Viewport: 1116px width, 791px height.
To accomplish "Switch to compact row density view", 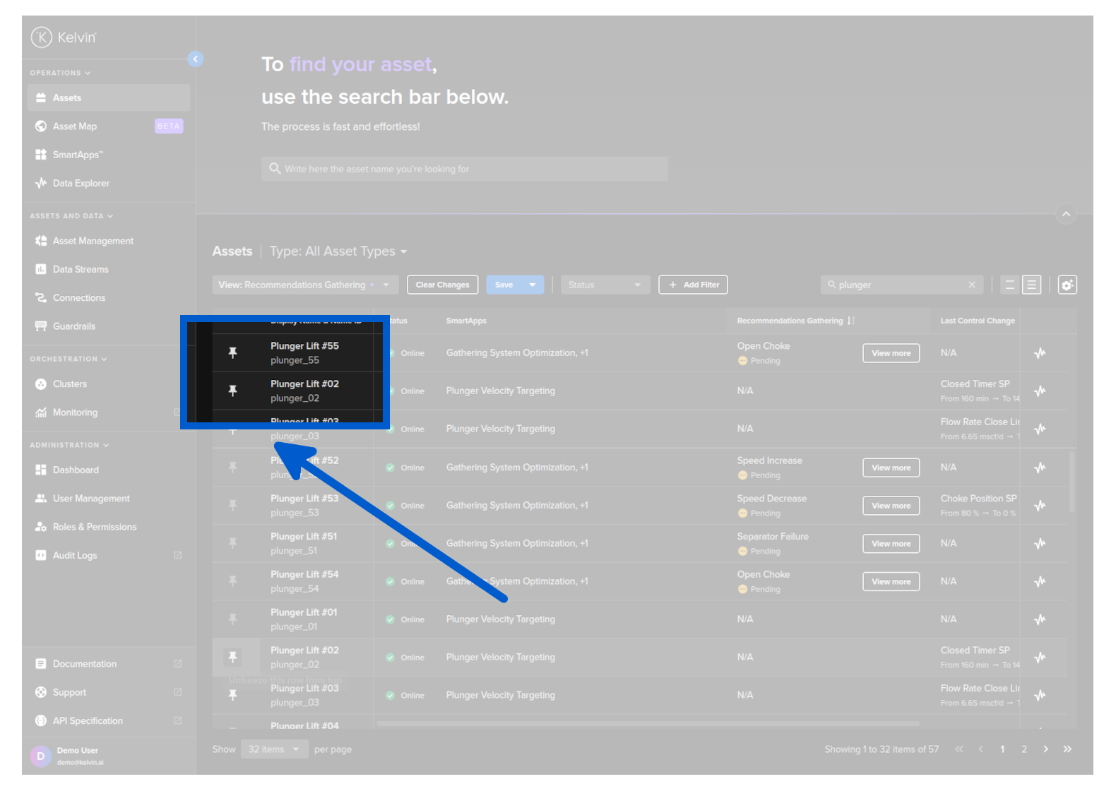I will coord(1009,285).
